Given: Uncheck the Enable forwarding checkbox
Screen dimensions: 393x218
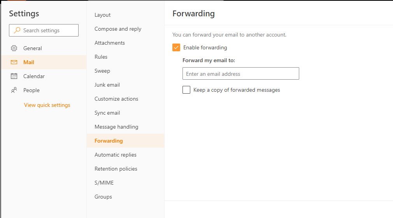Looking at the screenshot, I should point(176,47).
